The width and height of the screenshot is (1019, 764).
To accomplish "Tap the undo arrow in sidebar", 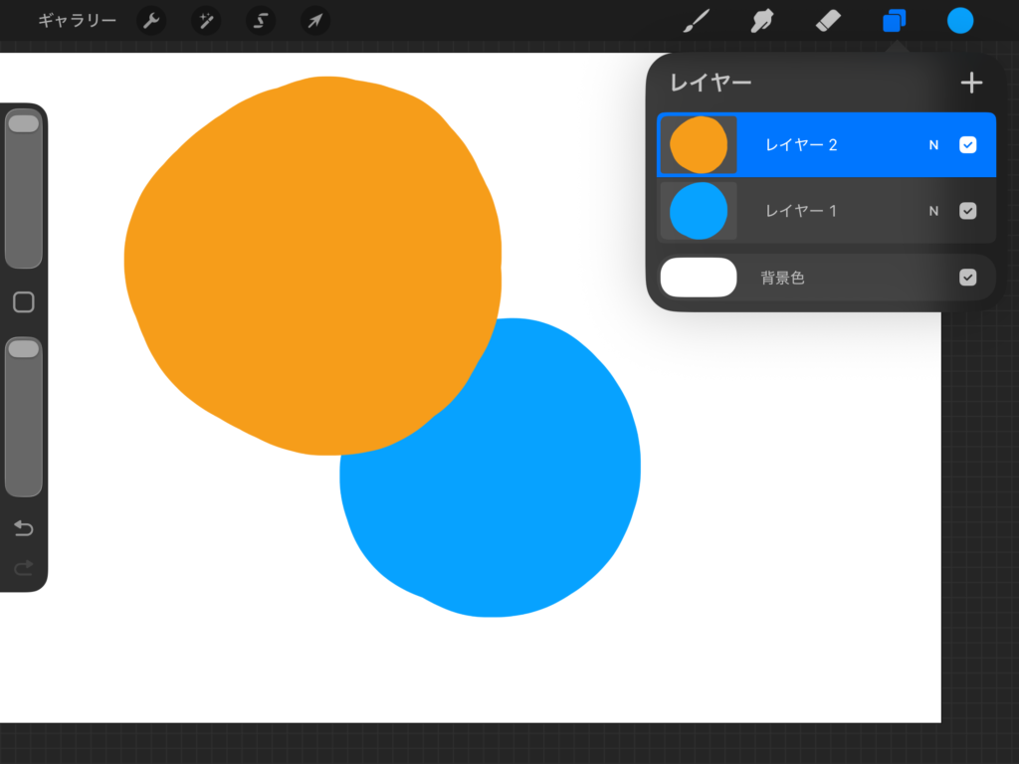I will tap(24, 528).
